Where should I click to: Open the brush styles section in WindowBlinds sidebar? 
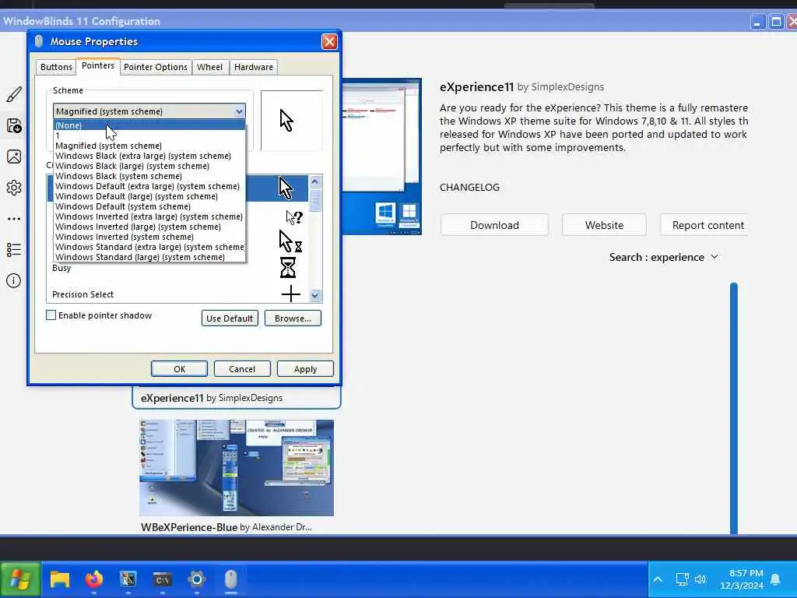tap(14, 94)
